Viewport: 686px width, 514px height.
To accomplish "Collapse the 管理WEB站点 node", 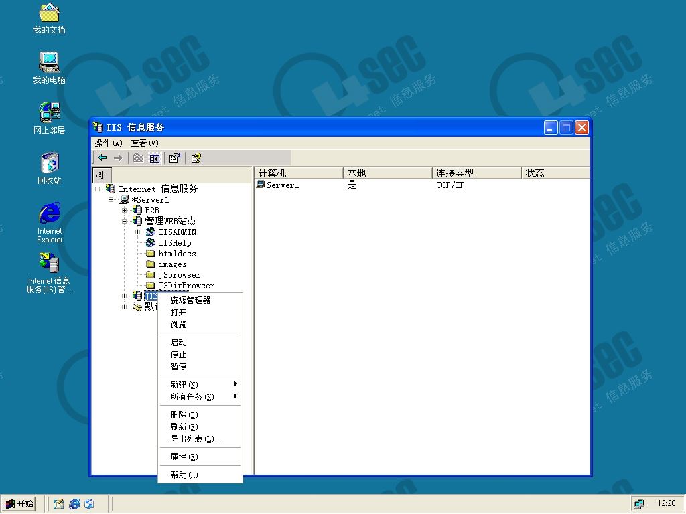I will pyautogui.click(x=124, y=221).
